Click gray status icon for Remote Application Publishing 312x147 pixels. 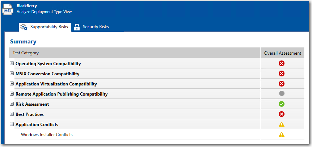pos(282,94)
